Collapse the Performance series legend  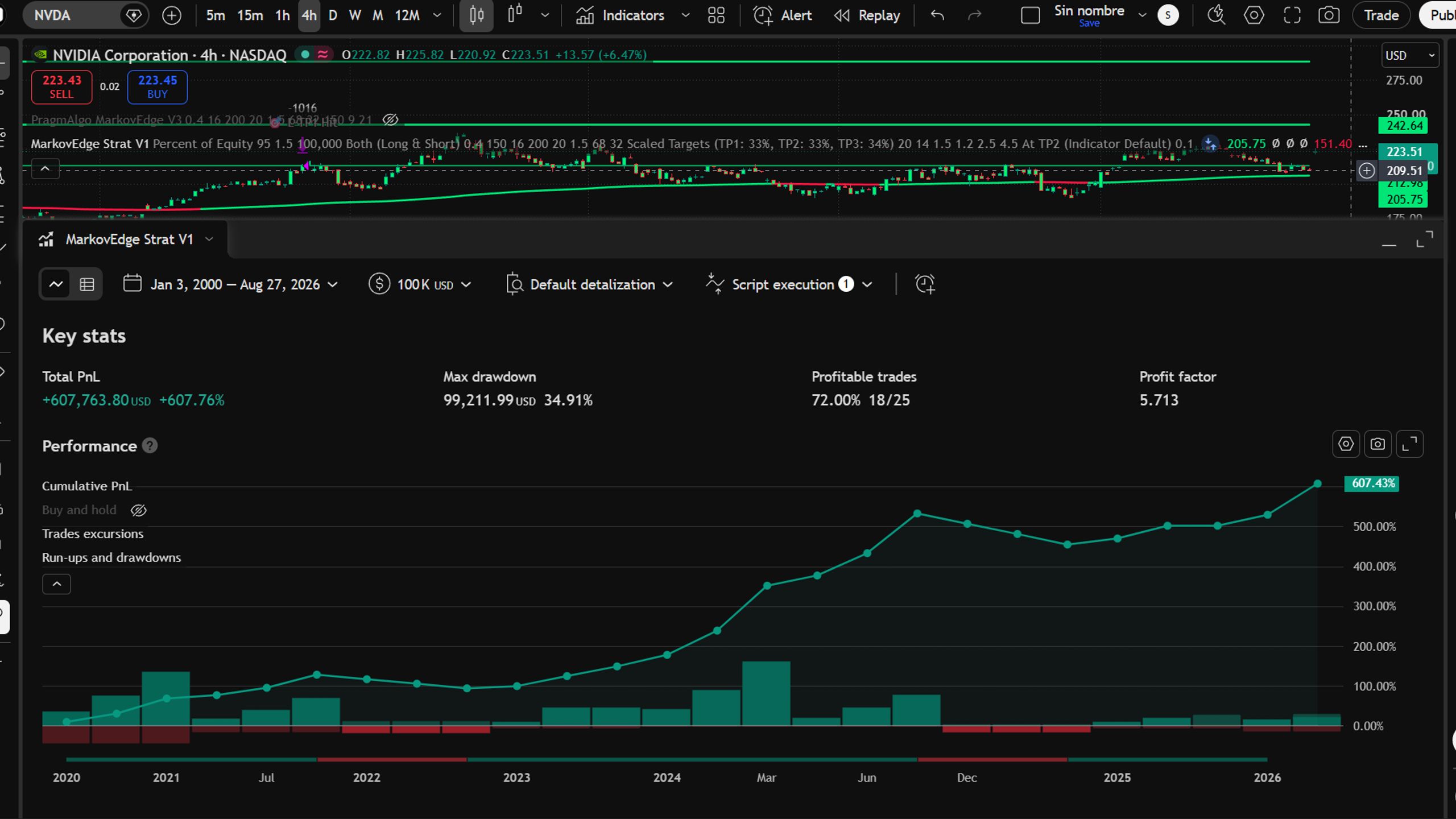point(56,584)
